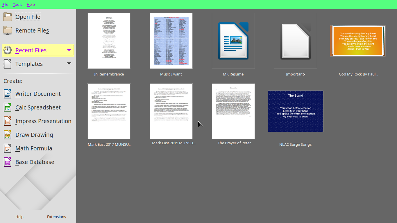Click the Extensions button
397x223 pixels.
coord(56,217)
